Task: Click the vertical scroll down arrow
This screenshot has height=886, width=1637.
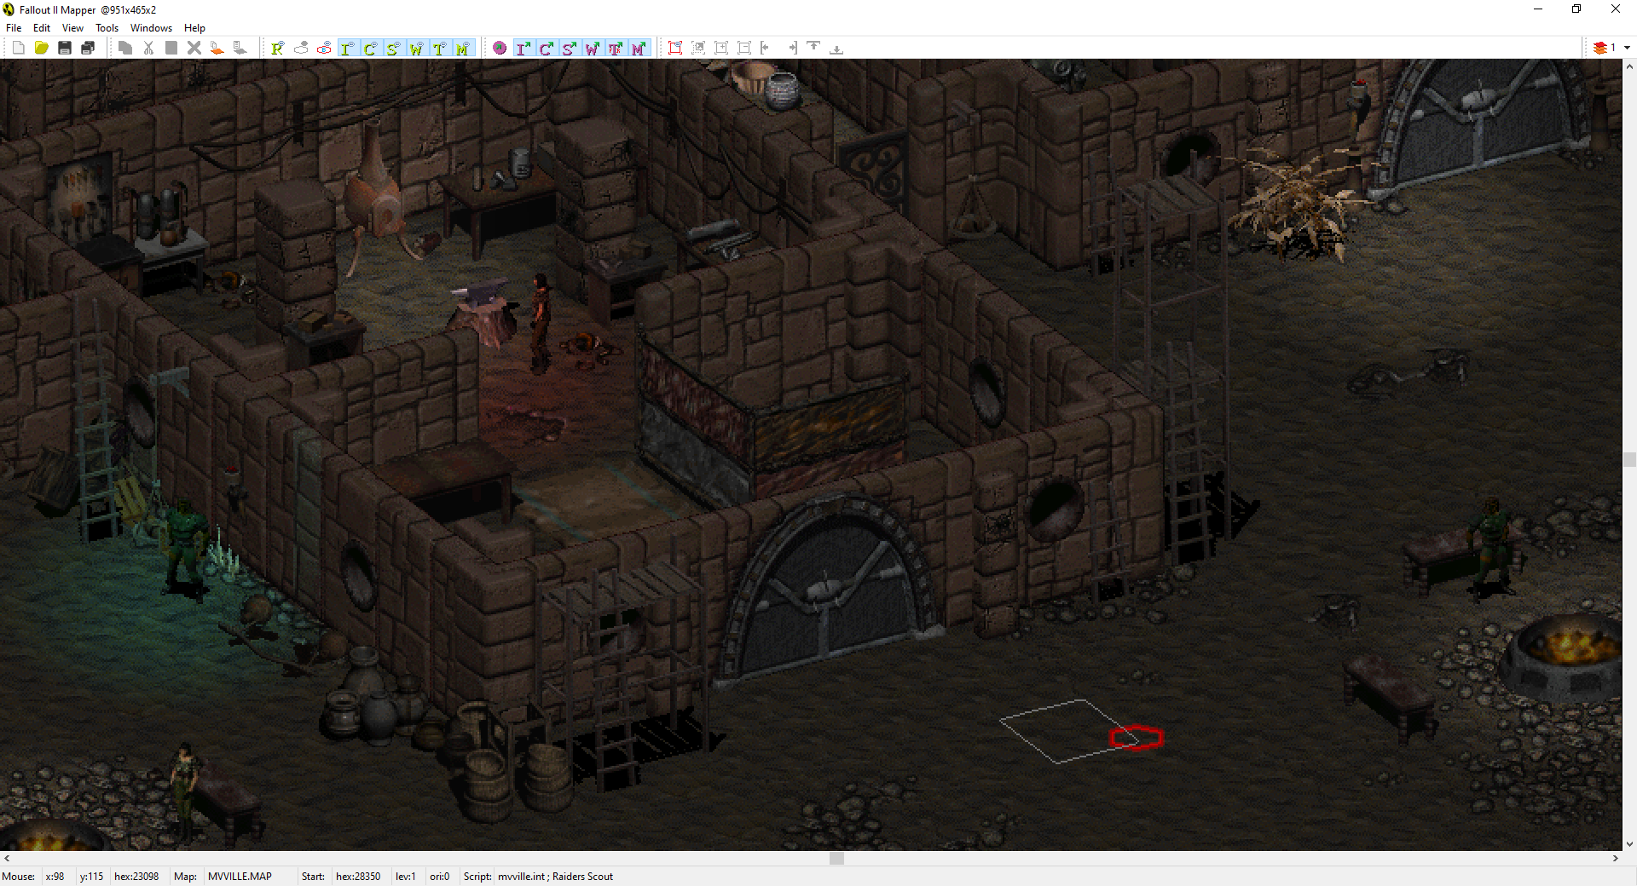Action: (x=1629, y=845)
